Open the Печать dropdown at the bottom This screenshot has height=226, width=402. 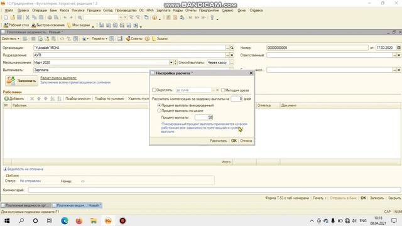(320, 198)
